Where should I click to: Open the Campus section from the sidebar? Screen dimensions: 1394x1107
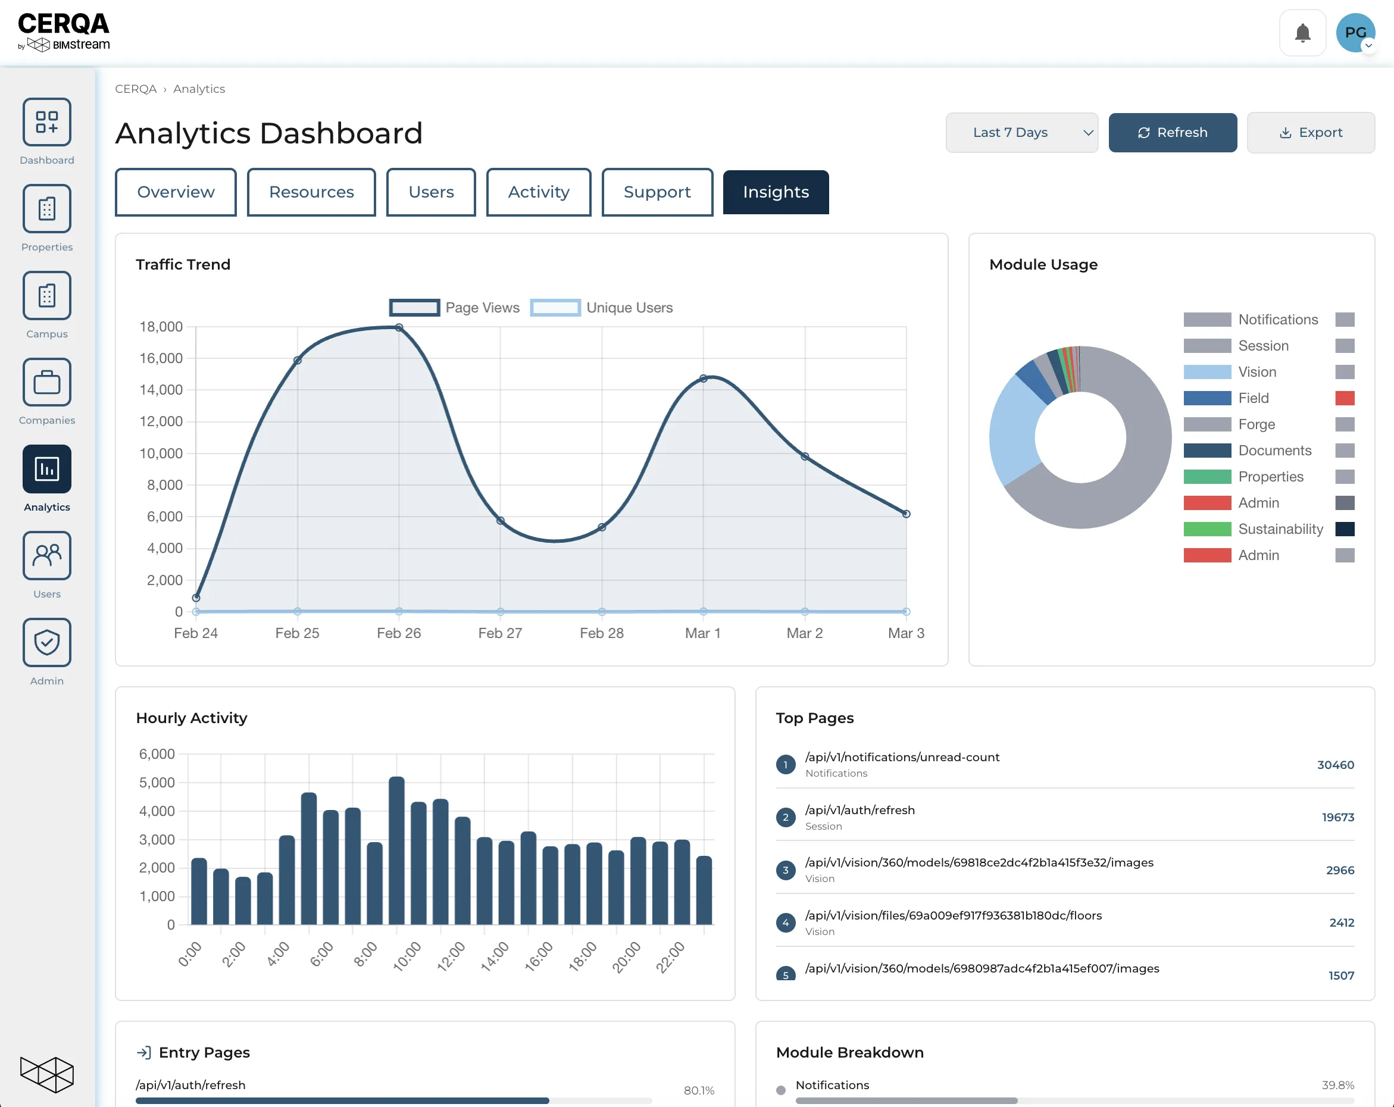click(46, 295)
